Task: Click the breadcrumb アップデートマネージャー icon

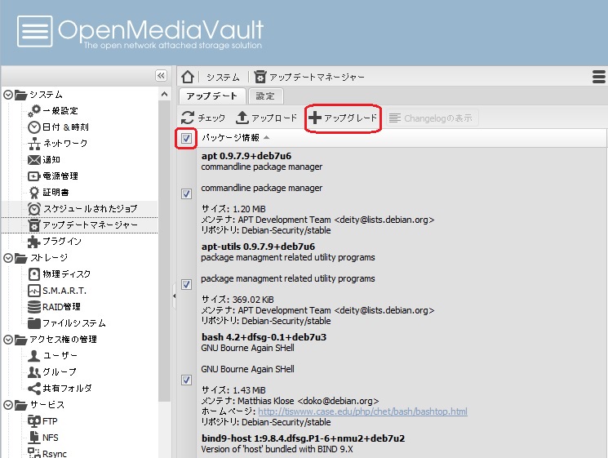Action: [260, 77]
